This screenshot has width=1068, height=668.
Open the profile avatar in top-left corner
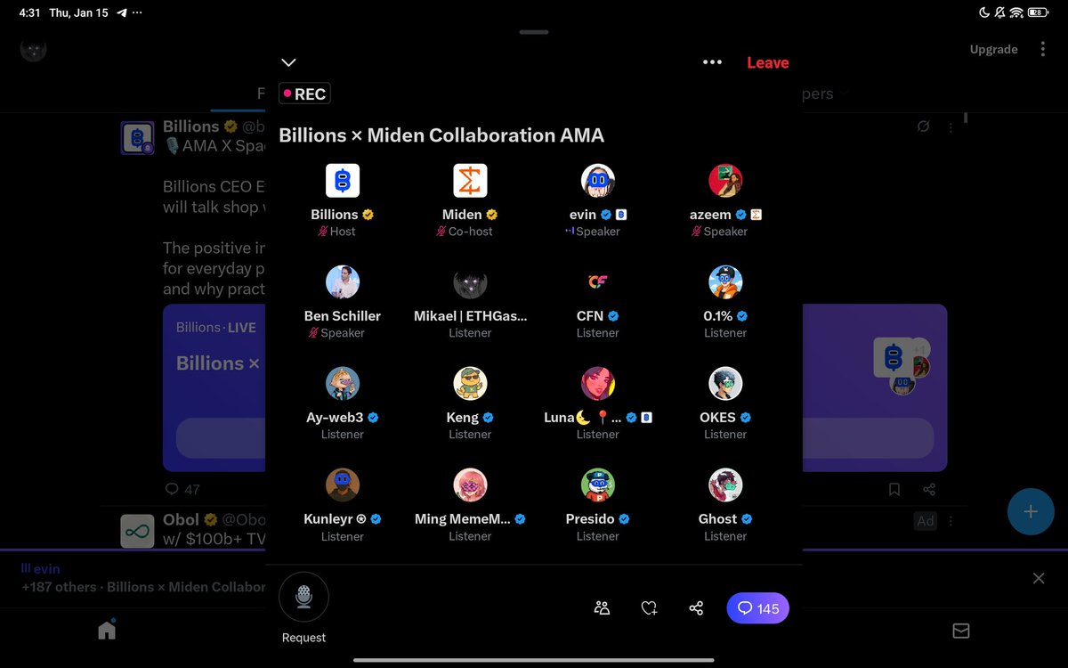click(x=33, y=48)
